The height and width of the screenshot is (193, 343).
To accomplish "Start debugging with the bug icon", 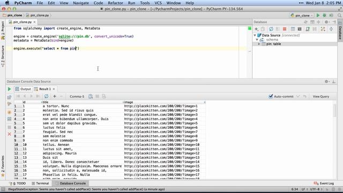I will tap(325, 16).
